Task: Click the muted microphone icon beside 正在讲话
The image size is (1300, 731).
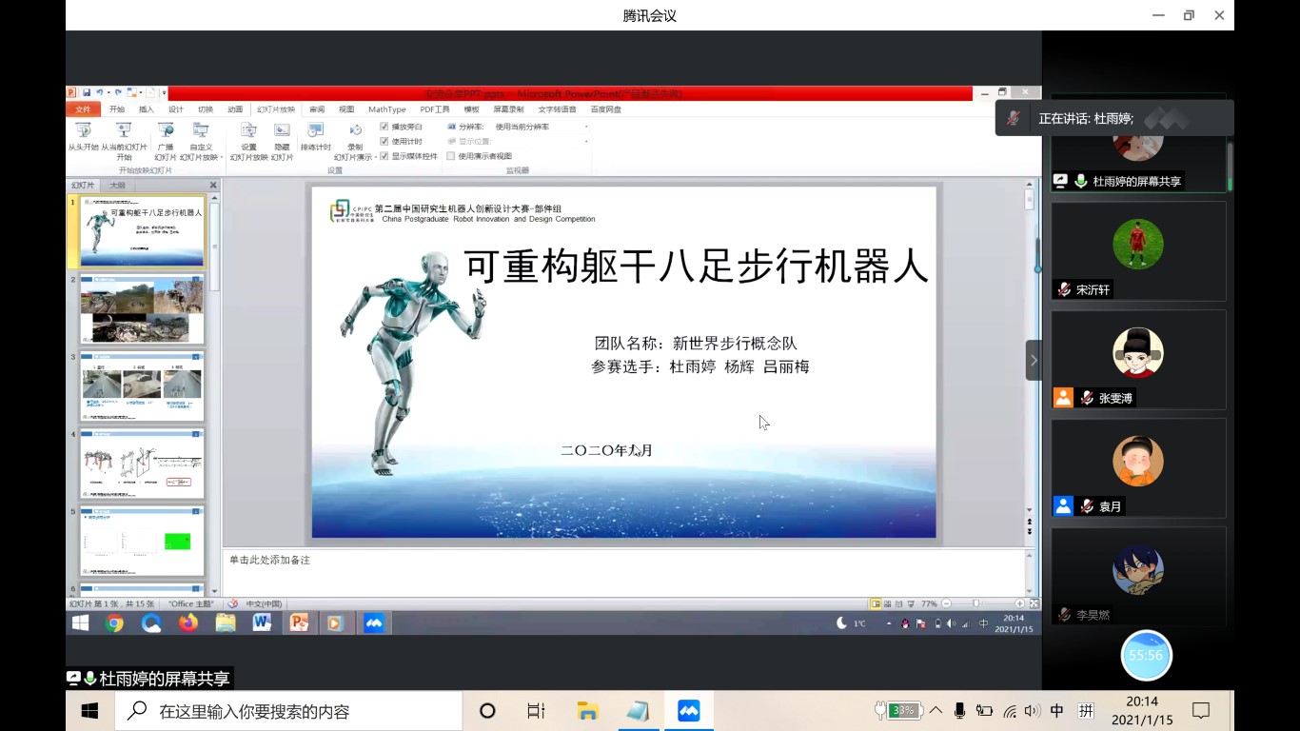Action: [x=1014, y=118]
